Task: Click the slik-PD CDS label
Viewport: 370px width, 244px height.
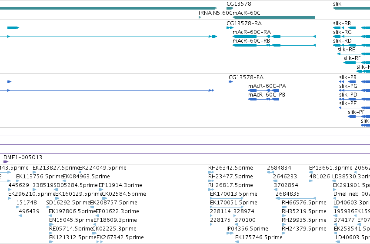Action: point(348,95)
